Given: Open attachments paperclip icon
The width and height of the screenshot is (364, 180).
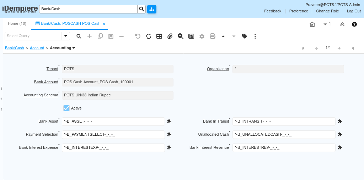Looking at the screenshot, I should point(170,36).
